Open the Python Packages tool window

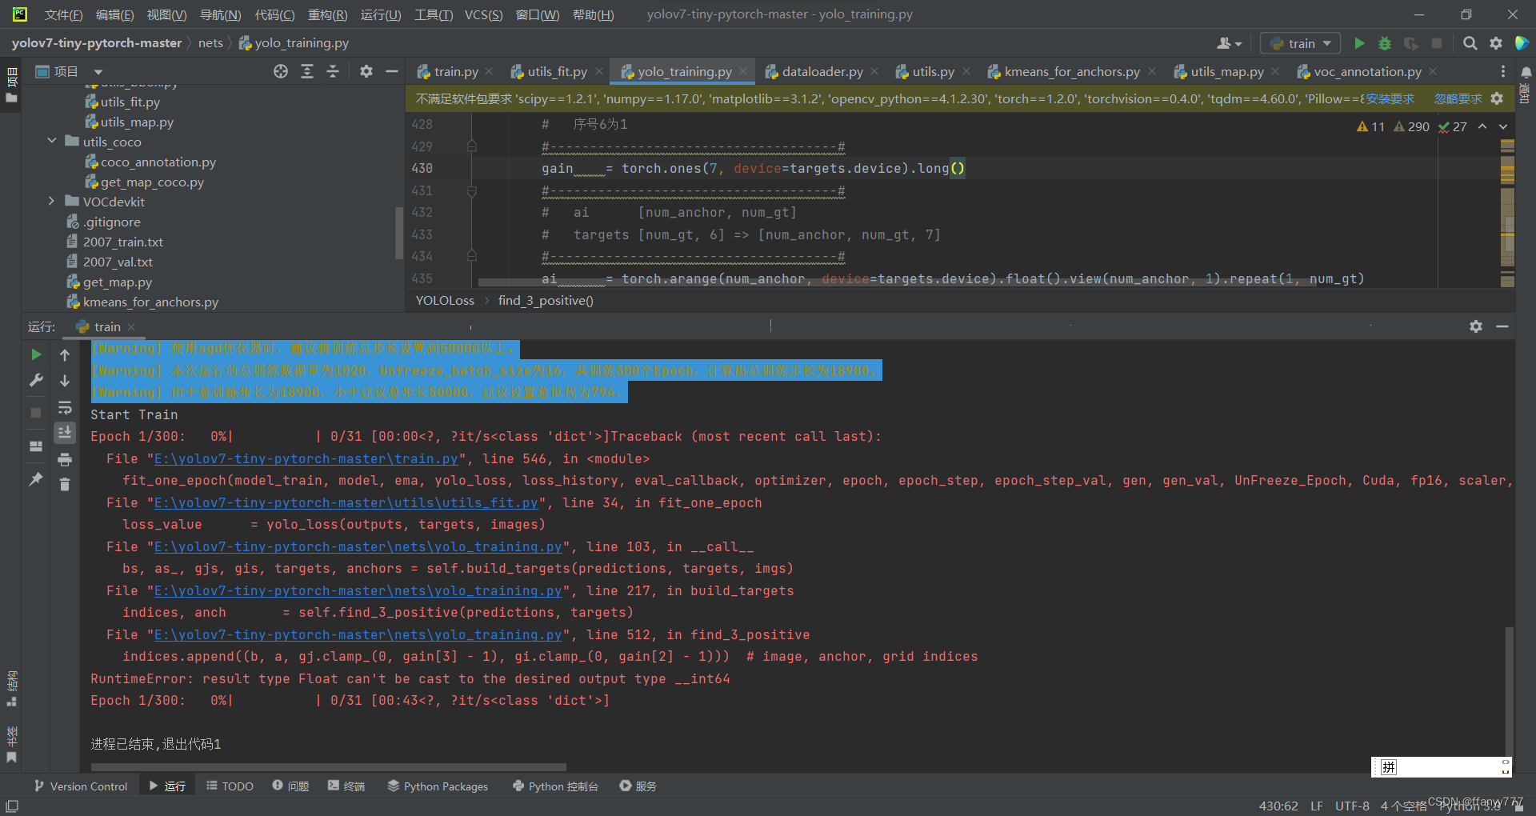click(x=438, y=786)
